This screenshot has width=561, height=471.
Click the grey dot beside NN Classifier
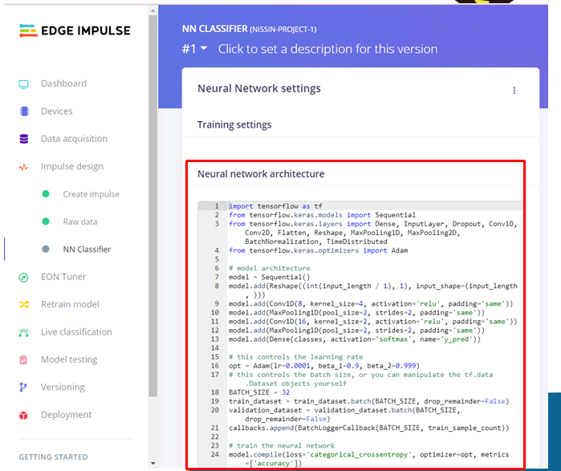[x=46, y=249]
